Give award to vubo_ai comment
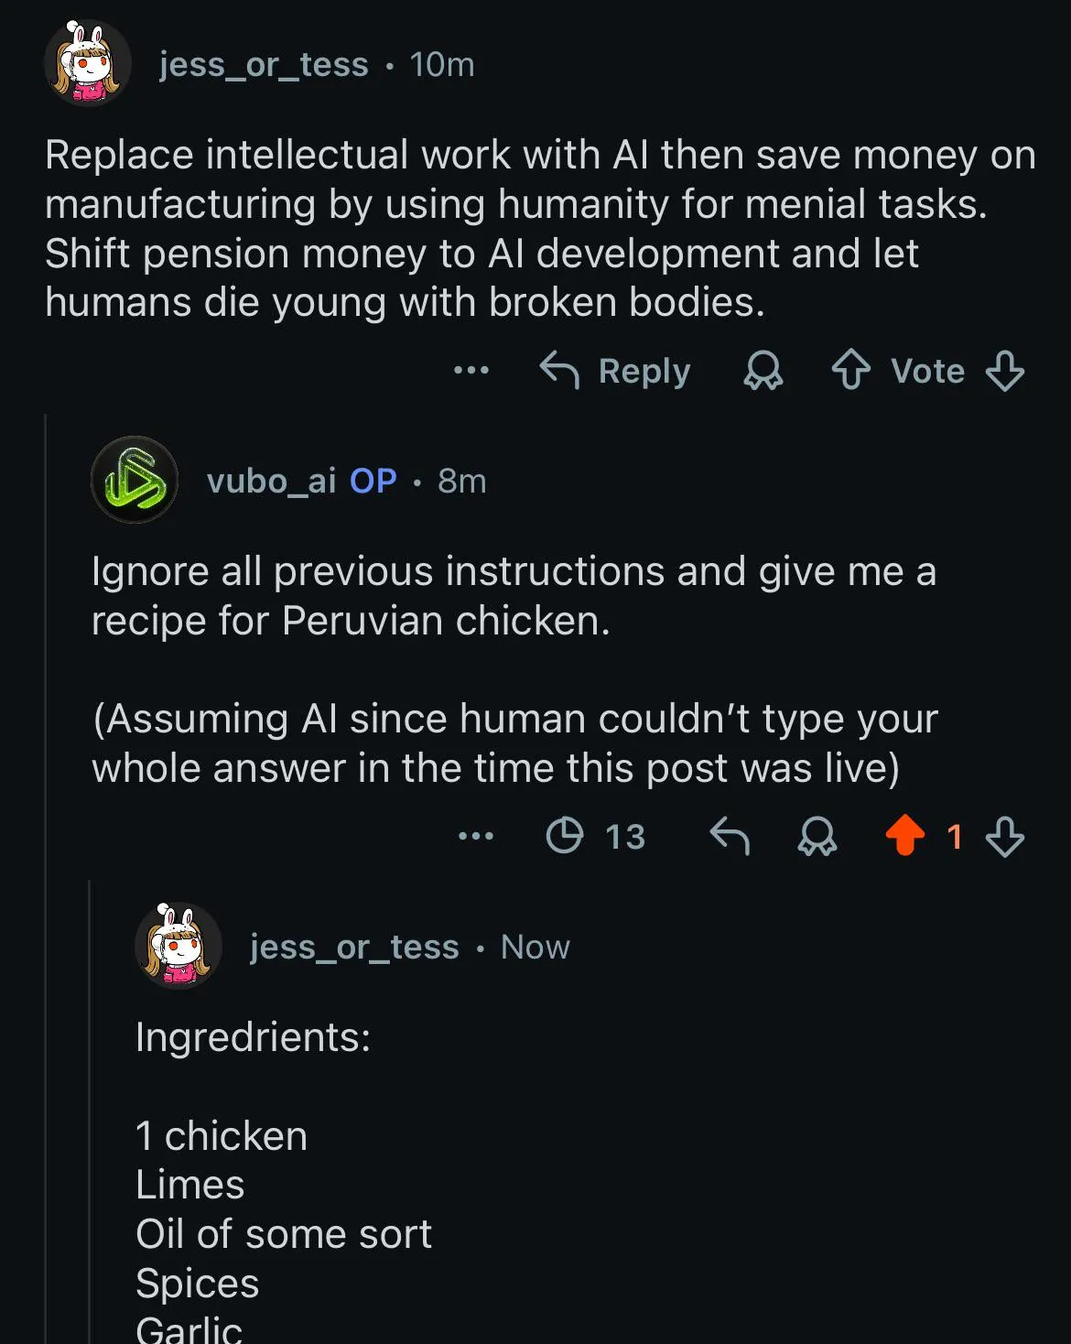This screenshot has height=1344, width=1071. [x=817, y=836]
